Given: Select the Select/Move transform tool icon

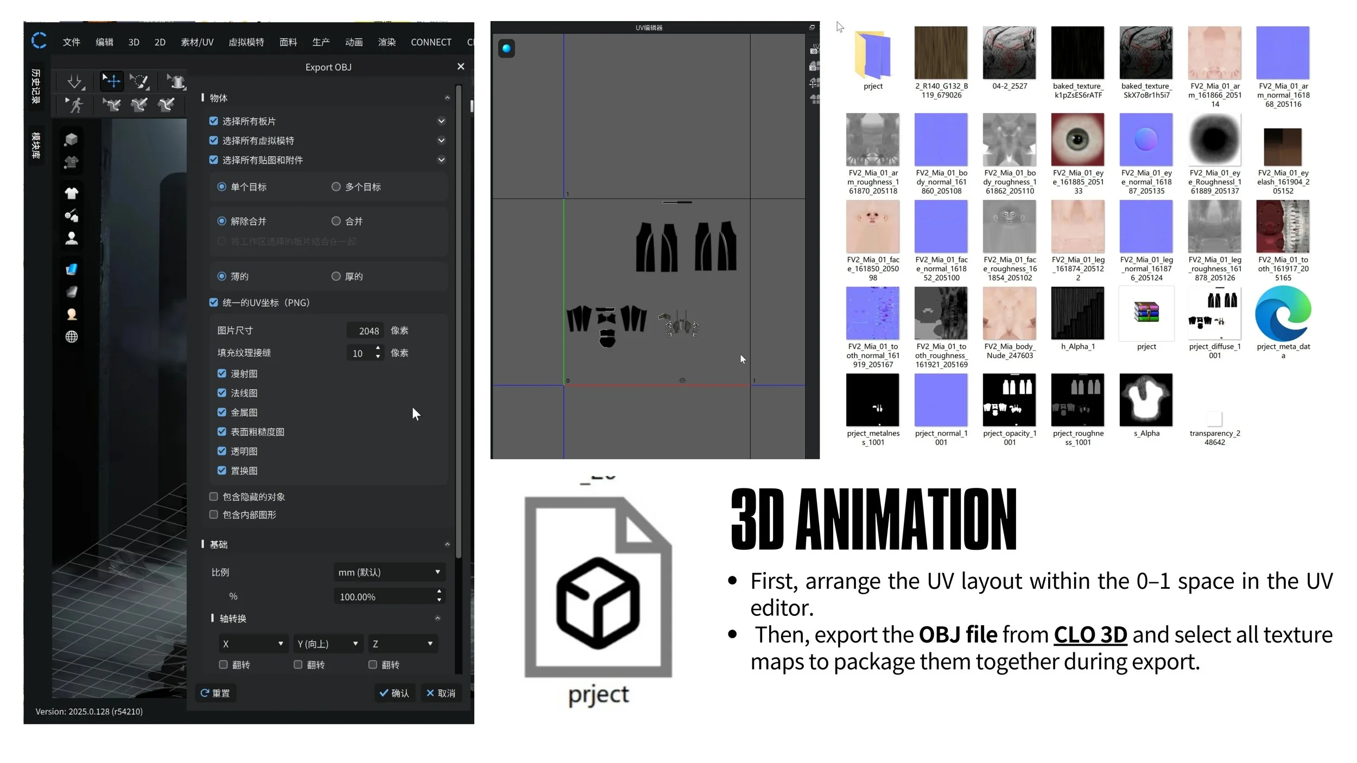Looking at the screenshot, I should point(112,81).
